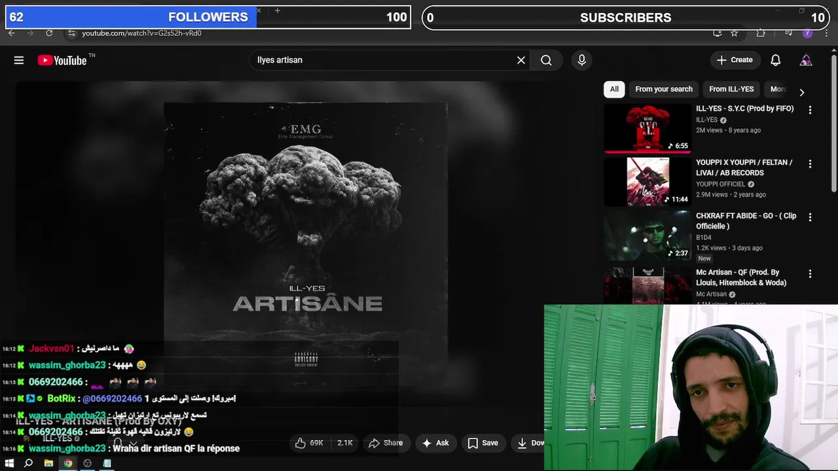The image size is (838, 471).
Task: Open the YouTube account avatar menu
Action: point(806,60)
